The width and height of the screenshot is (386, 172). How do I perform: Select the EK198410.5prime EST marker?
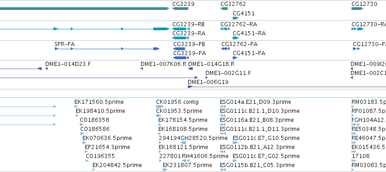(x=77, y=116)
